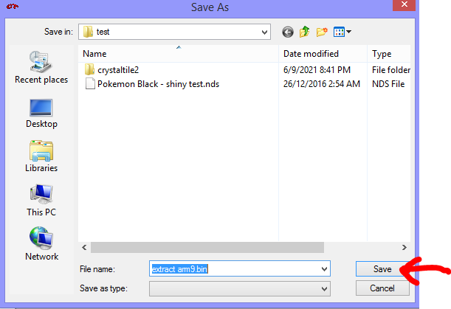Go up one folder level

pos(304,32)
